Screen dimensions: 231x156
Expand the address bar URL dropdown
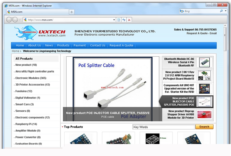[114, 20]
